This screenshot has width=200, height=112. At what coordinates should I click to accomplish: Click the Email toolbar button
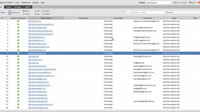(26, 11)
